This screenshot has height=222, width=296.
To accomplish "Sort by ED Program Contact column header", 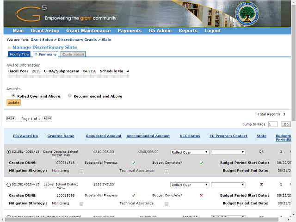I will point(228,136).
